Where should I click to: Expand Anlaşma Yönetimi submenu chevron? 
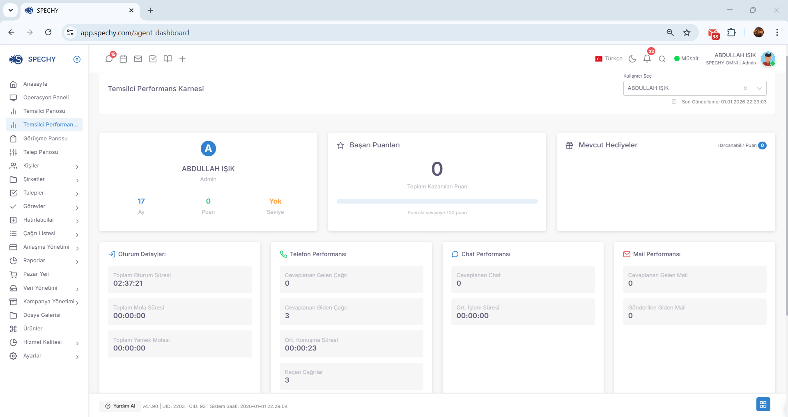point(77,248)
